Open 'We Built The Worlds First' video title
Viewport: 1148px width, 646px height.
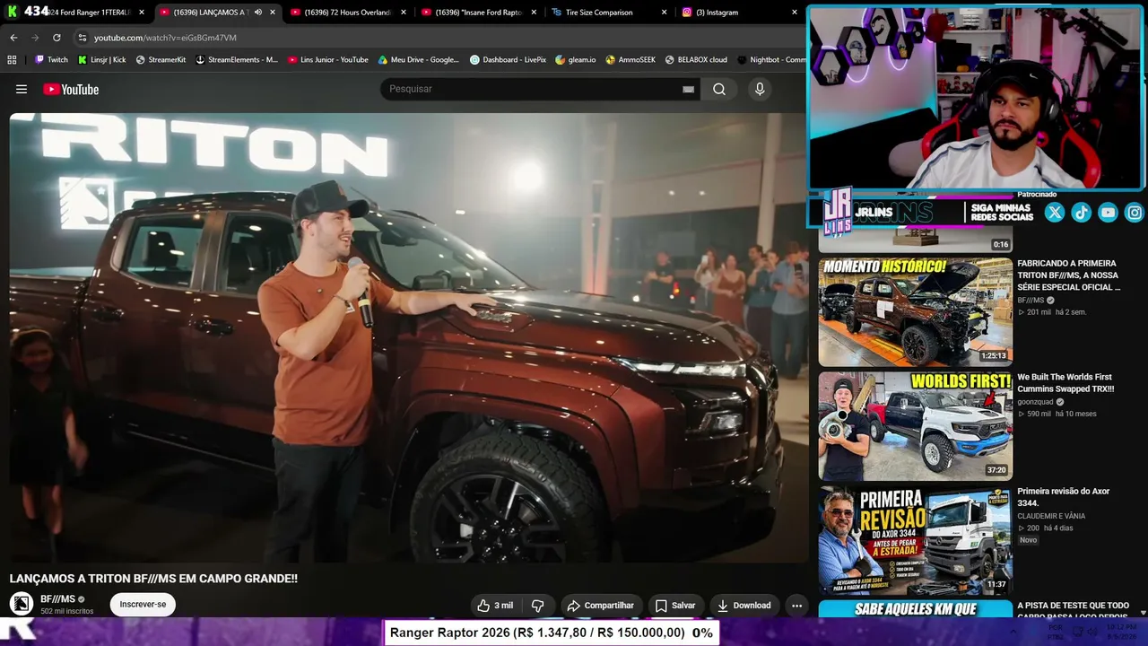[x=1065, y=383]
